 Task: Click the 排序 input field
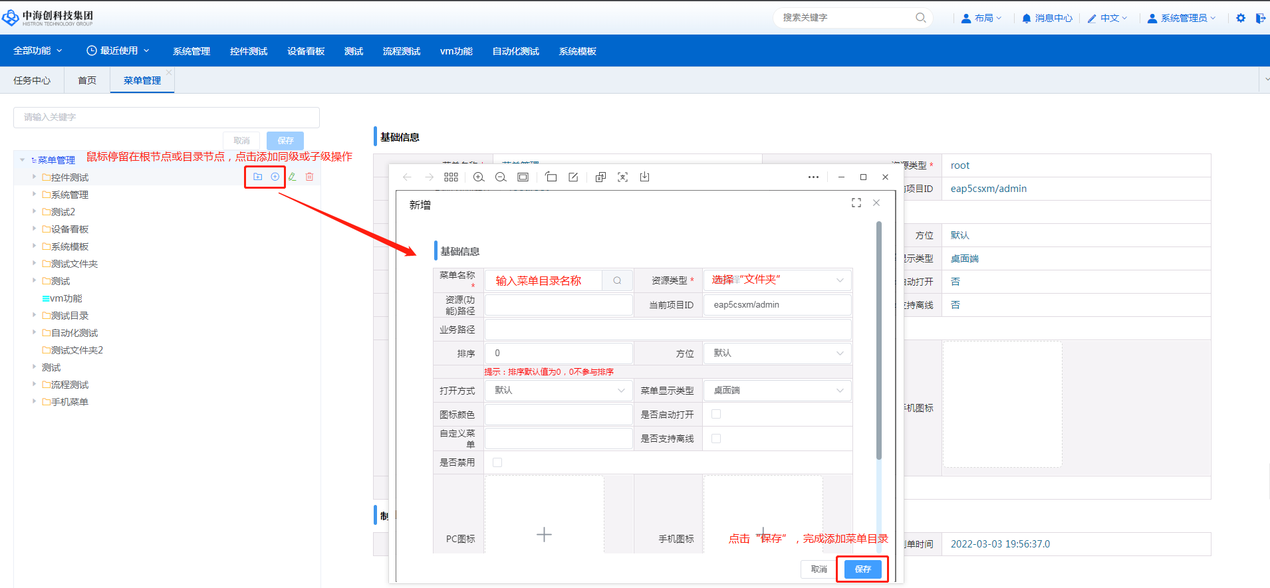559,353
